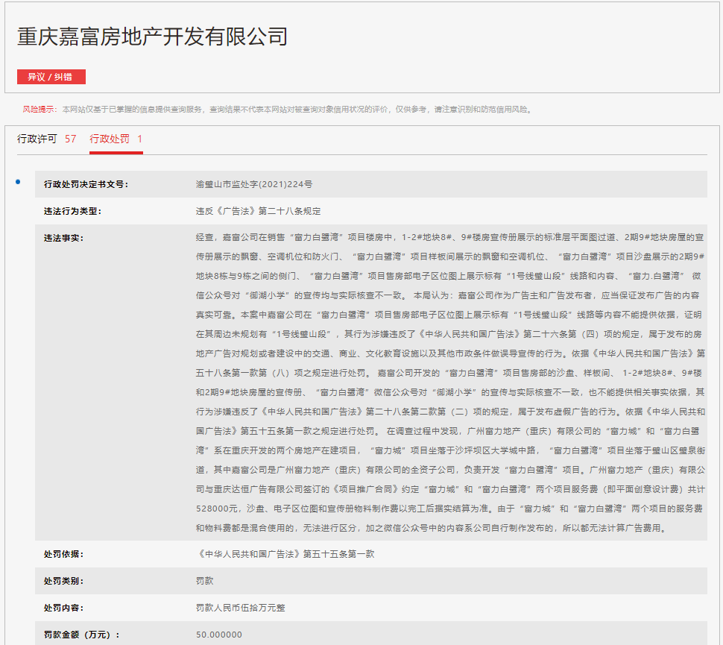Image resolution: width=723 pixels, height=645 pixels.
Task: Select the fine amount 50.000000
Action: (219, 635)
